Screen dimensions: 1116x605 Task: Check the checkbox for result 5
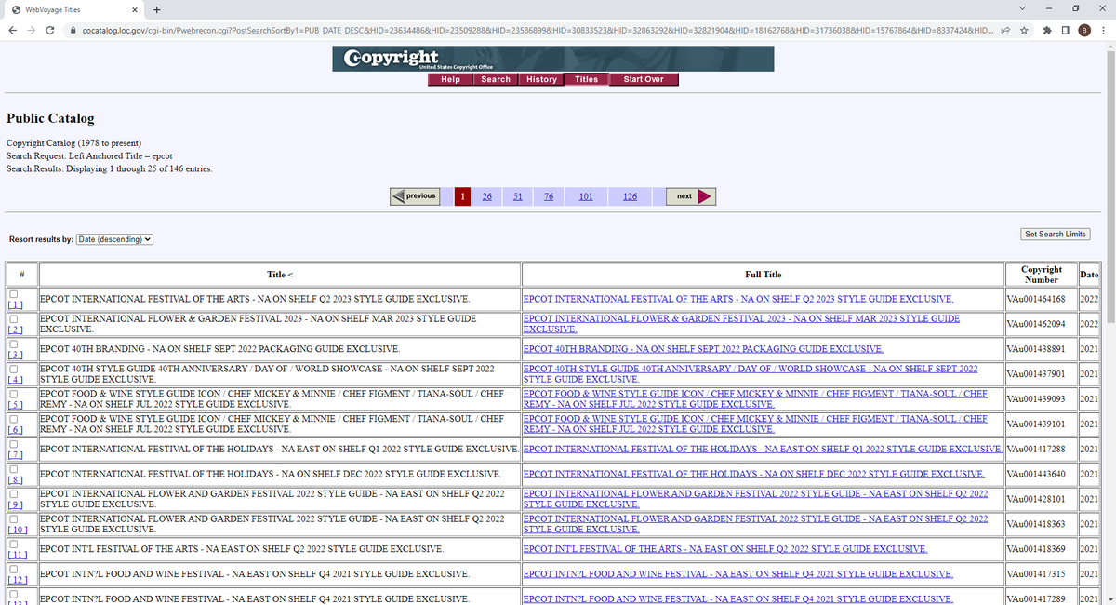pyautogui.click(x=15, y=394)
